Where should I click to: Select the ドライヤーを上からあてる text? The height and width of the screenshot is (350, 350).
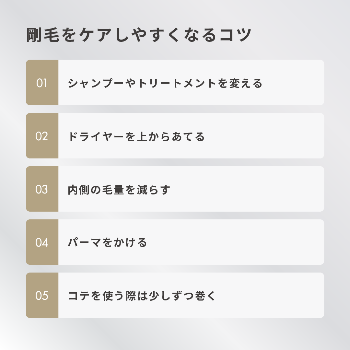(x=136, y=136)
